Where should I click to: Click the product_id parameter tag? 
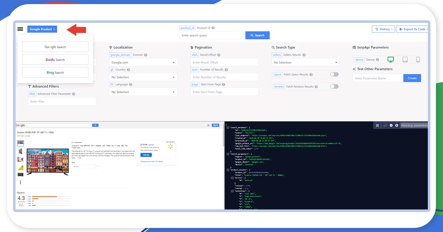tap(188, 28)
